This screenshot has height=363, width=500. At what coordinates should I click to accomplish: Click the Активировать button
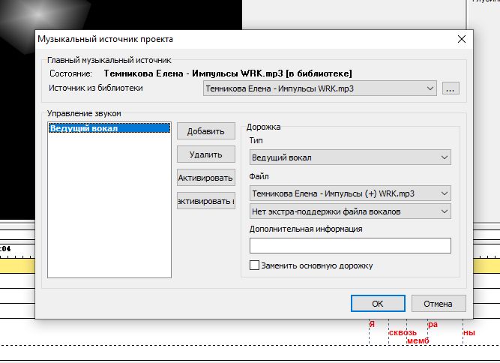click(206, 178)
